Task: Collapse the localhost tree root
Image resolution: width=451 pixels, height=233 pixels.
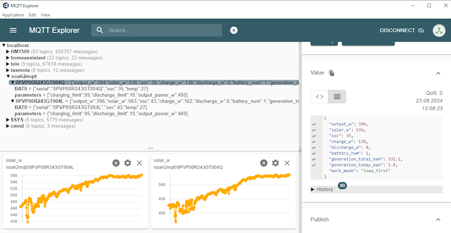Action: point(4,45)
